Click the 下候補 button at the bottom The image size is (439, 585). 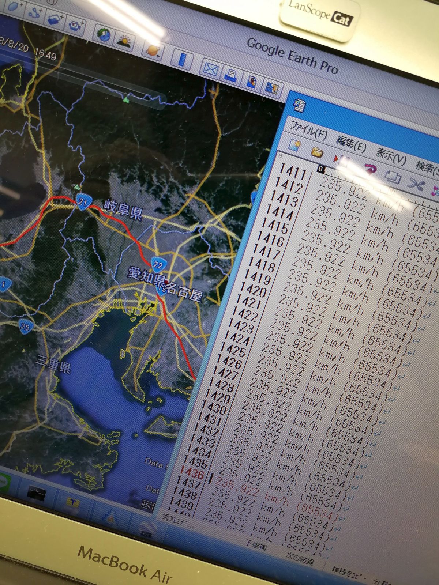[256, 546]
